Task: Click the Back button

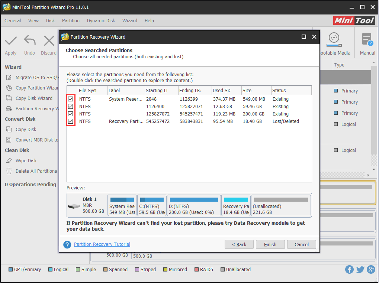Action: pos(239,244)
